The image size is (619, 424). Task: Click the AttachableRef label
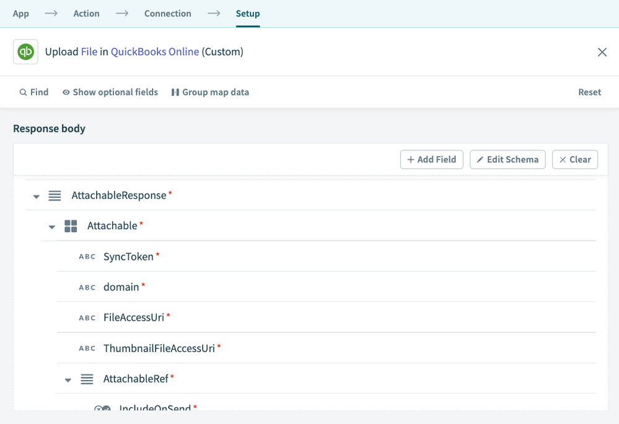tap(136, 379)
